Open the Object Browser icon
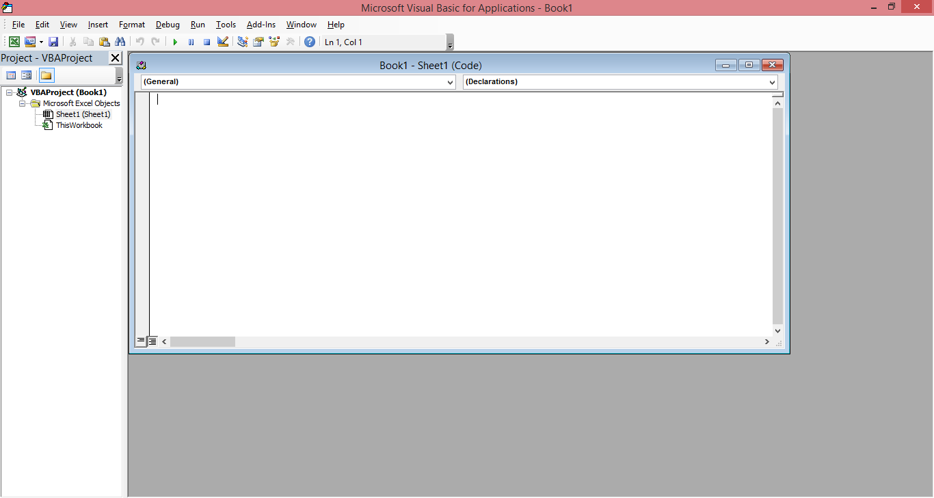934x498 pixels. [x=274, y=42]
